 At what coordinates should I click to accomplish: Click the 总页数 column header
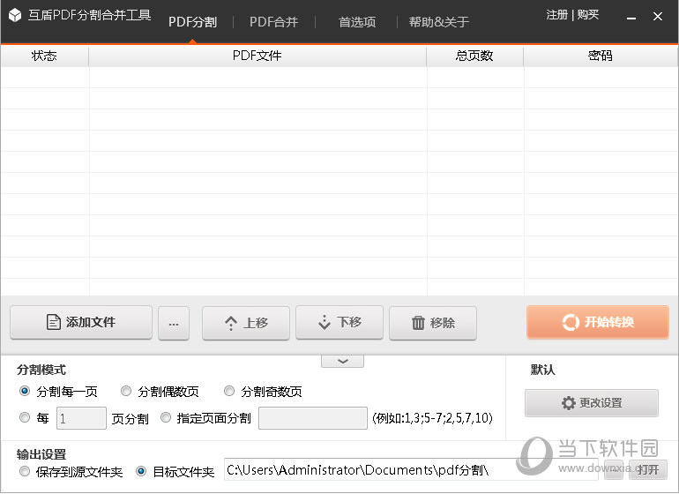(x=475, y=56)
